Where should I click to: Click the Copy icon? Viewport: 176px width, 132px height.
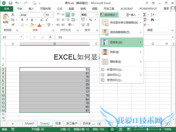point(13,20)
